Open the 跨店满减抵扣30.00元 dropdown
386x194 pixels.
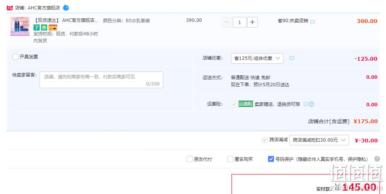tap(319, 140)
